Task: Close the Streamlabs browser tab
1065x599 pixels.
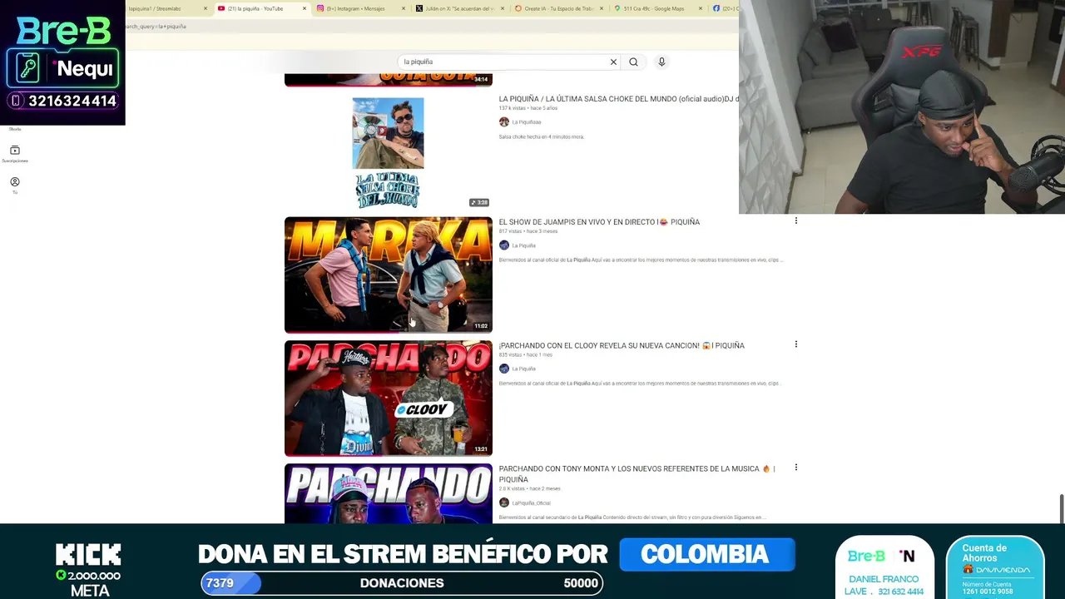Action: 205,8
